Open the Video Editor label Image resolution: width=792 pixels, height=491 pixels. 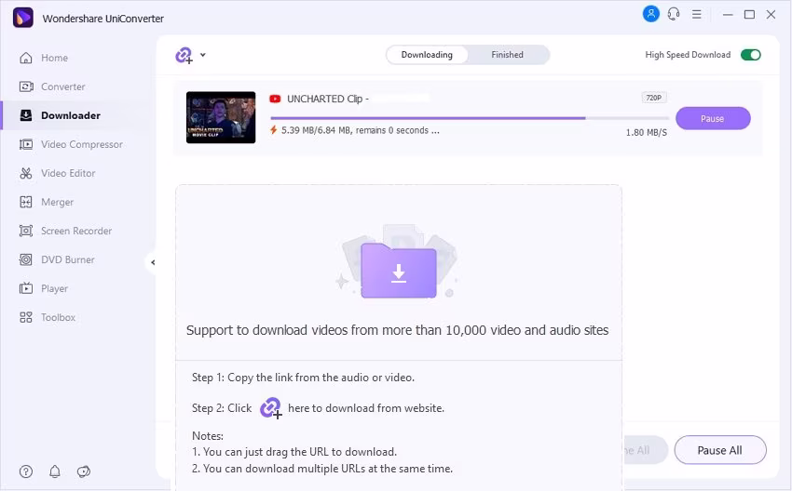(x=68, y=173)
